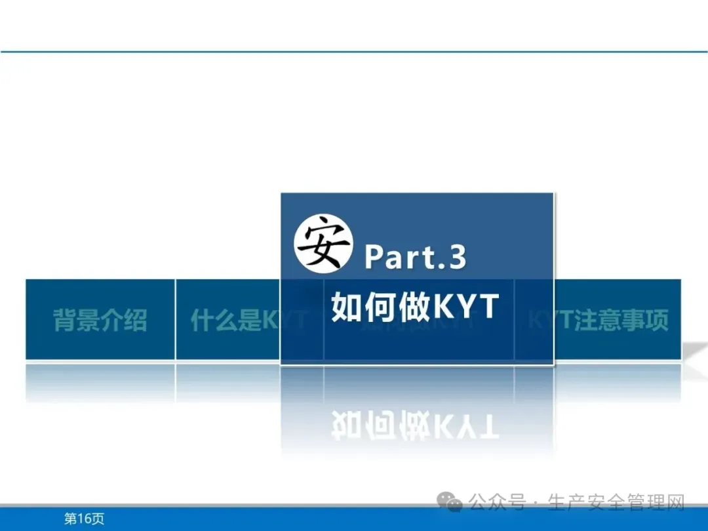Select the 背景介绍 section tile
Viewport: 708px width, 531px height.
coord(100,320)
